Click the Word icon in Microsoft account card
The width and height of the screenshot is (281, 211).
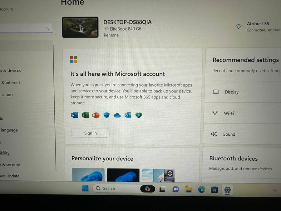pos(74,115)
